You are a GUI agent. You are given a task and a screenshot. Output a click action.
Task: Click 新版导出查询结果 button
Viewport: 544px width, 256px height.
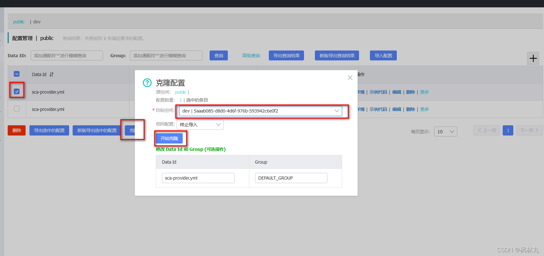coord(337,56)
